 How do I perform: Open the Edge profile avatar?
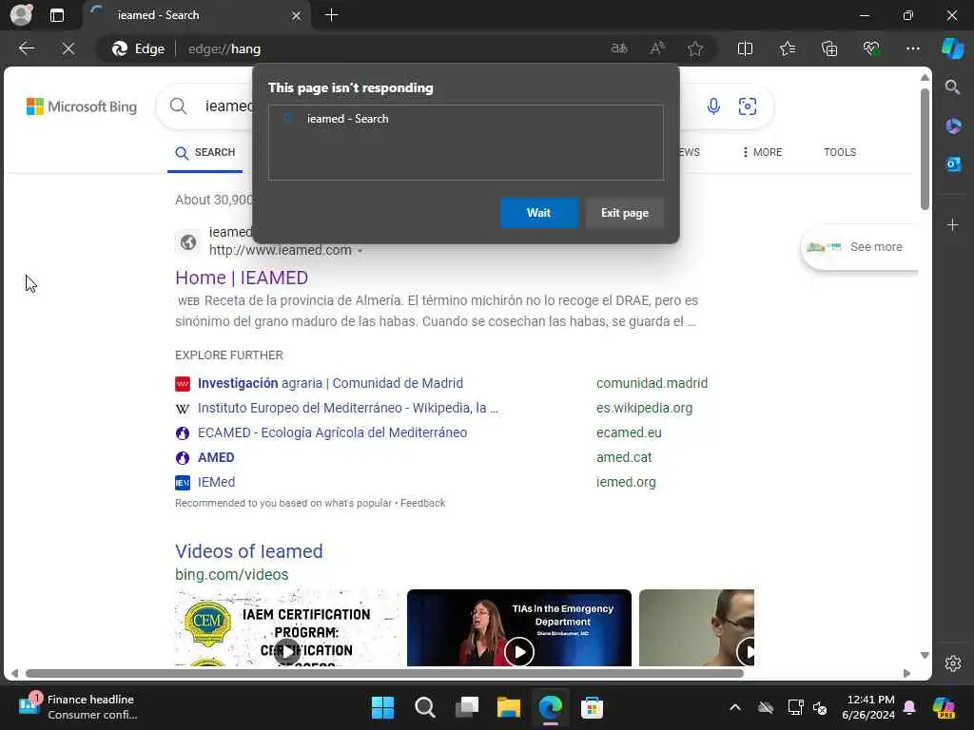coord(21,15)
